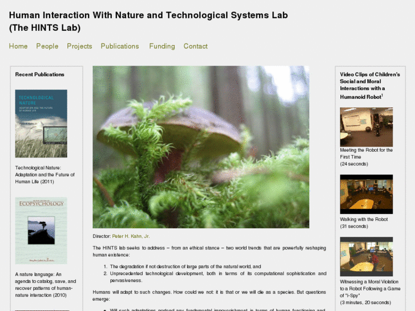Click the 'Recent Publications' heading

click(40, 74)
